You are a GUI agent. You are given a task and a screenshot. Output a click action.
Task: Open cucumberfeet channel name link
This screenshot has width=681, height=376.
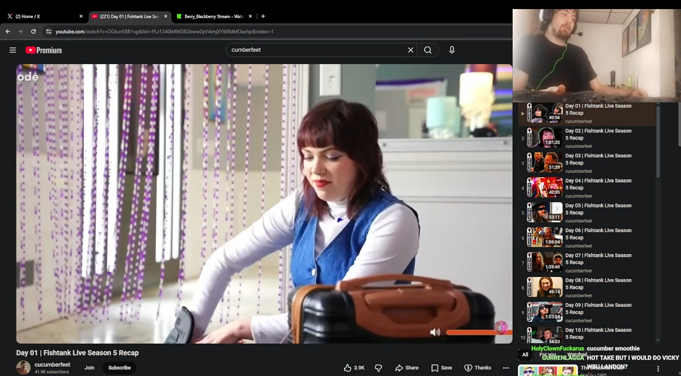pyautogui.click(x=52, y=365)
